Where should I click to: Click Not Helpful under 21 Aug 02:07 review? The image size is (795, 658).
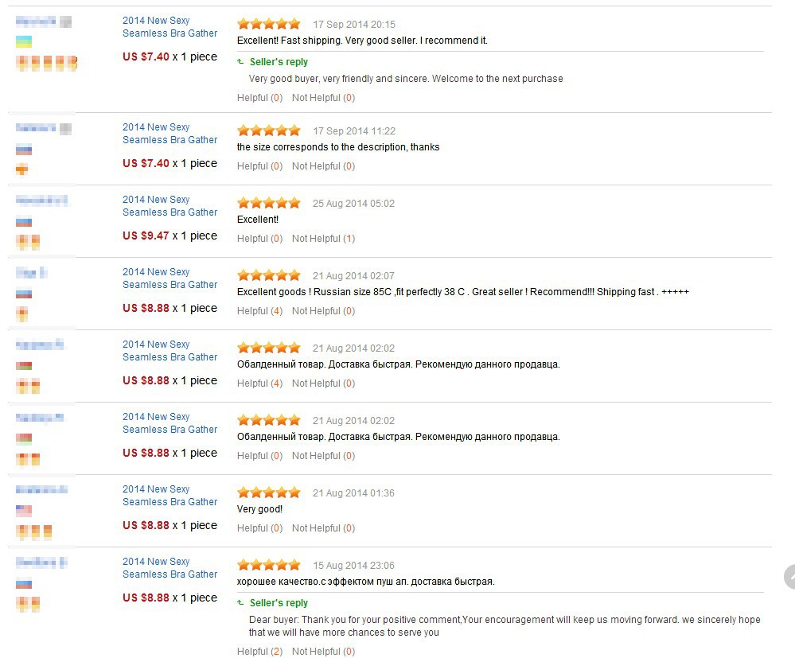(323, 311)
